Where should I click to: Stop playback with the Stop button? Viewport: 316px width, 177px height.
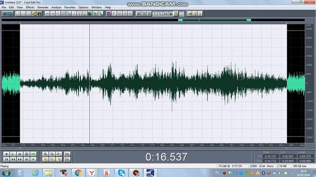click(6, 154)
